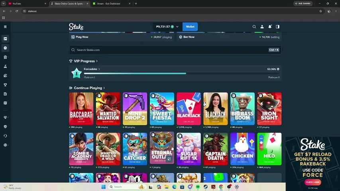Screen dimensions: 340x191
Task: Open the Casino section icon in sidebar
Action: 5,39
